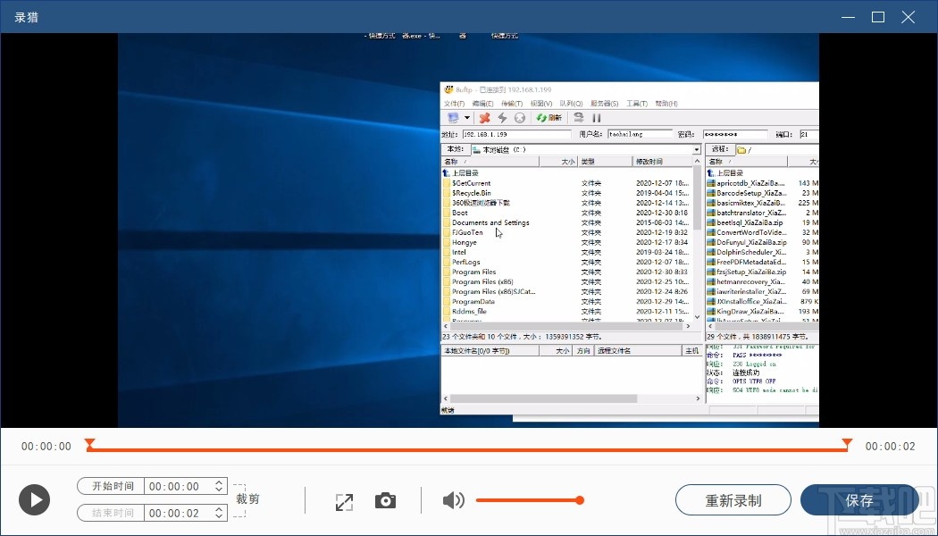Open the 文件(F) menu in 8uftp
Viewport: 938px width, 536px height.
(x=454, y=104)
